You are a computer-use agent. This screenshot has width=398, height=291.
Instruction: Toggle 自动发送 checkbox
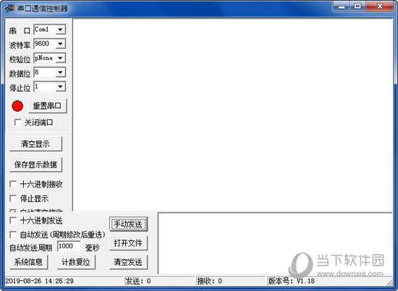coord(13,235)
